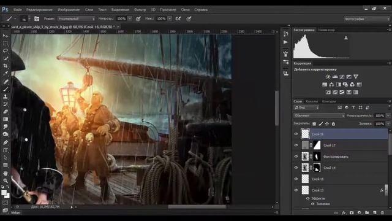This screenshot has height=221, width=392.
Task: Create a new layer via bottom icon
Action: click(374, 213)
